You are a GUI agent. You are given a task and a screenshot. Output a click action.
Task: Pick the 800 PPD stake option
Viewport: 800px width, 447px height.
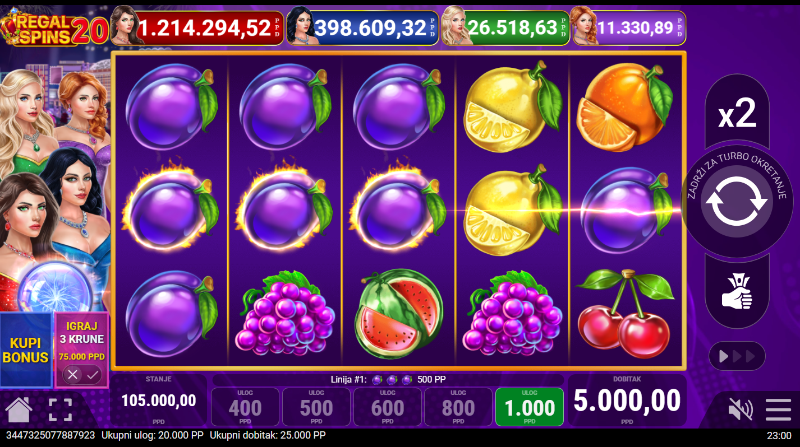(458, 407)
